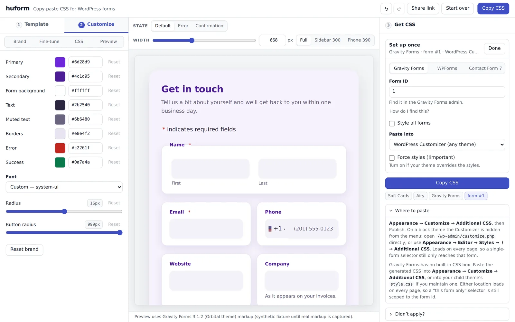515x322 pixels.
Task: Select the Contact Form 7 plugin tab
Action: 485,68
